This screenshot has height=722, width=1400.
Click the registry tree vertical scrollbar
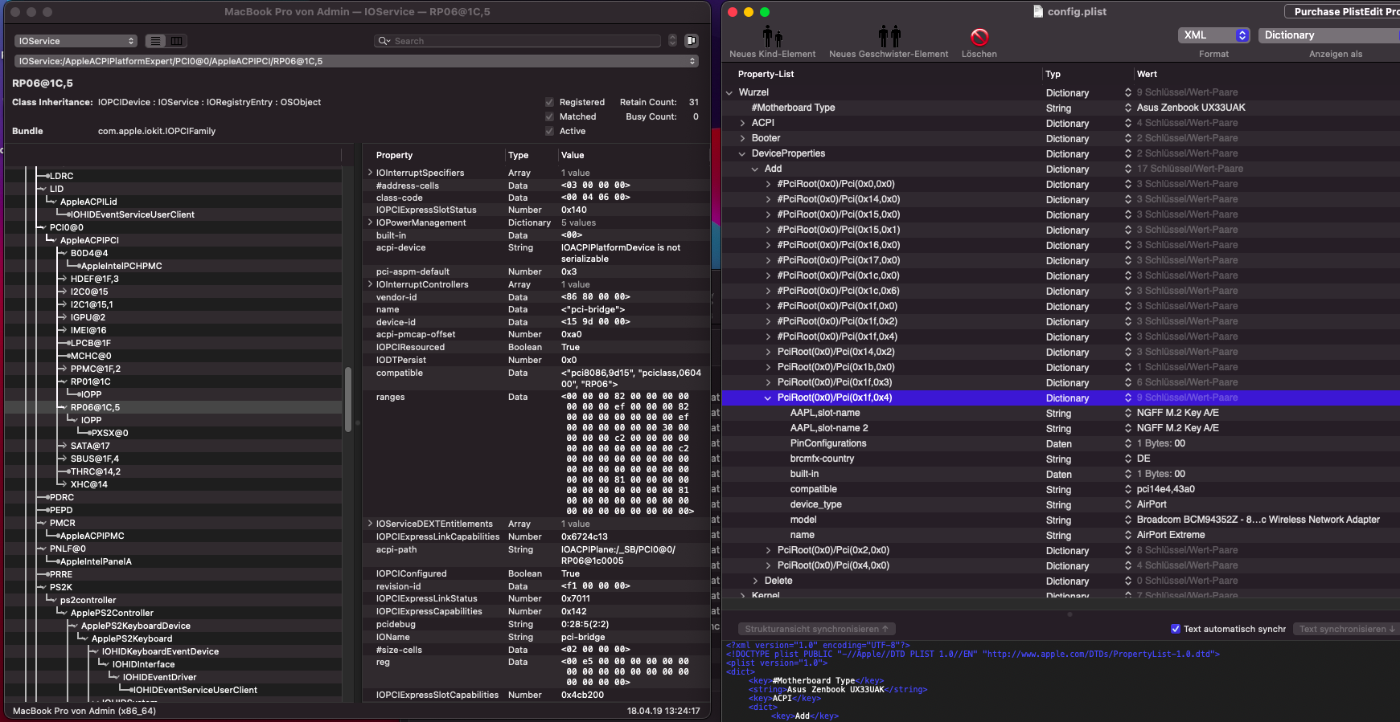click(348, 399)
